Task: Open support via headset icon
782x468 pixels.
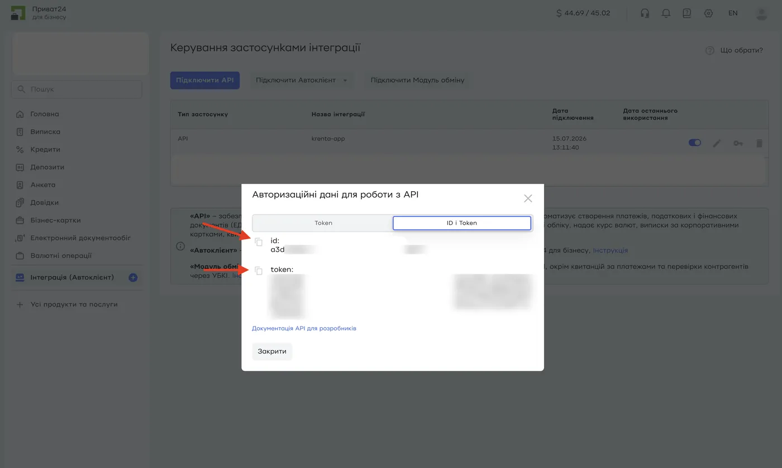Action: tap(645, 13)
